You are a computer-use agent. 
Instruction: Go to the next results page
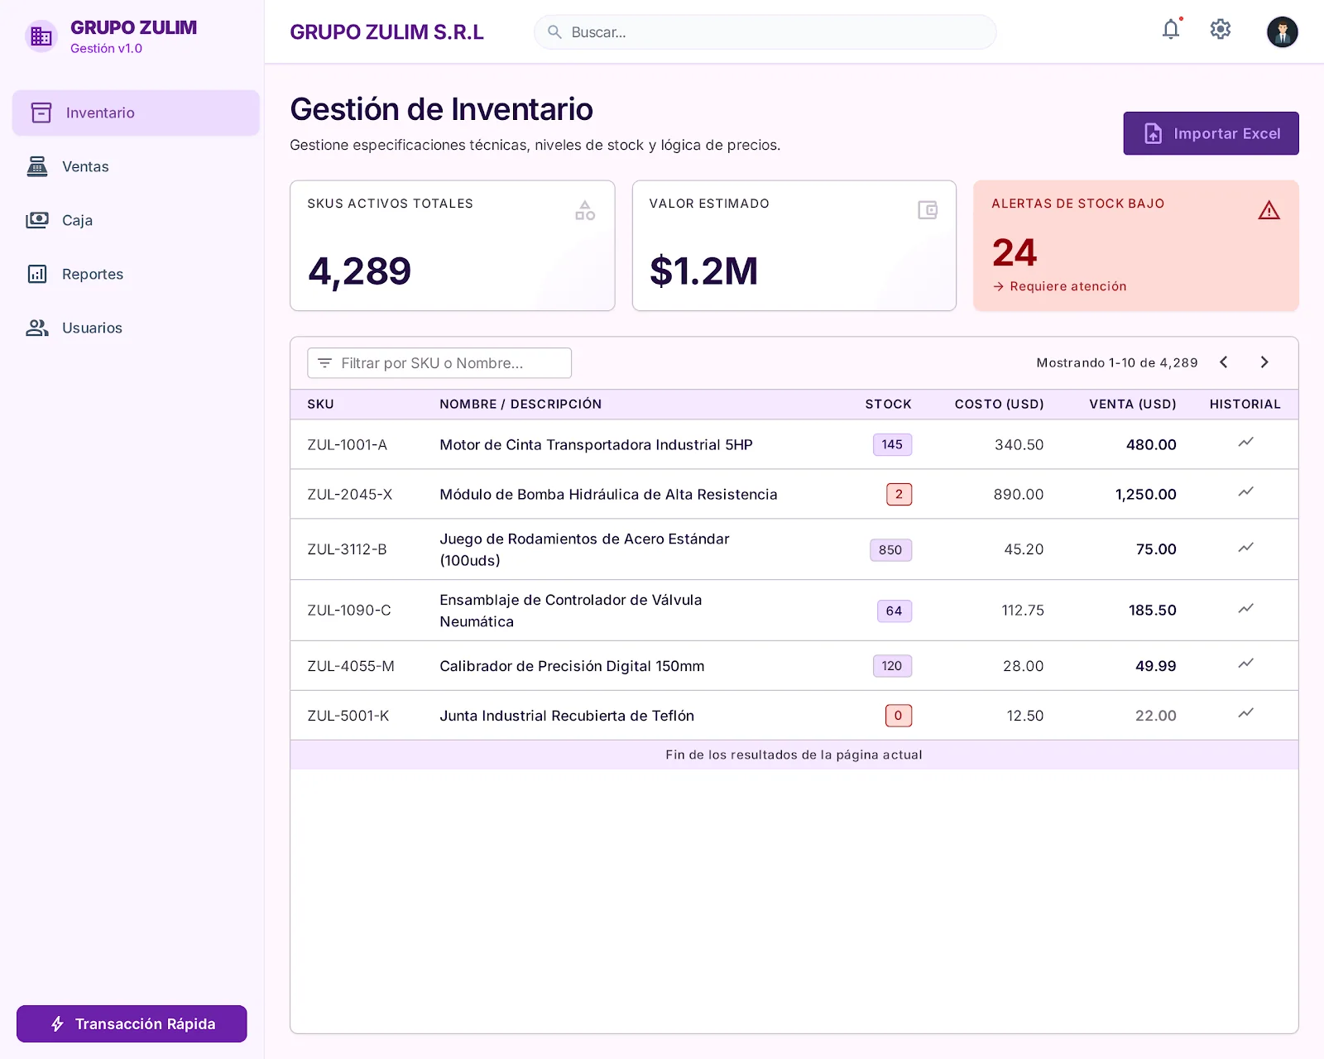click(1264, 362)
